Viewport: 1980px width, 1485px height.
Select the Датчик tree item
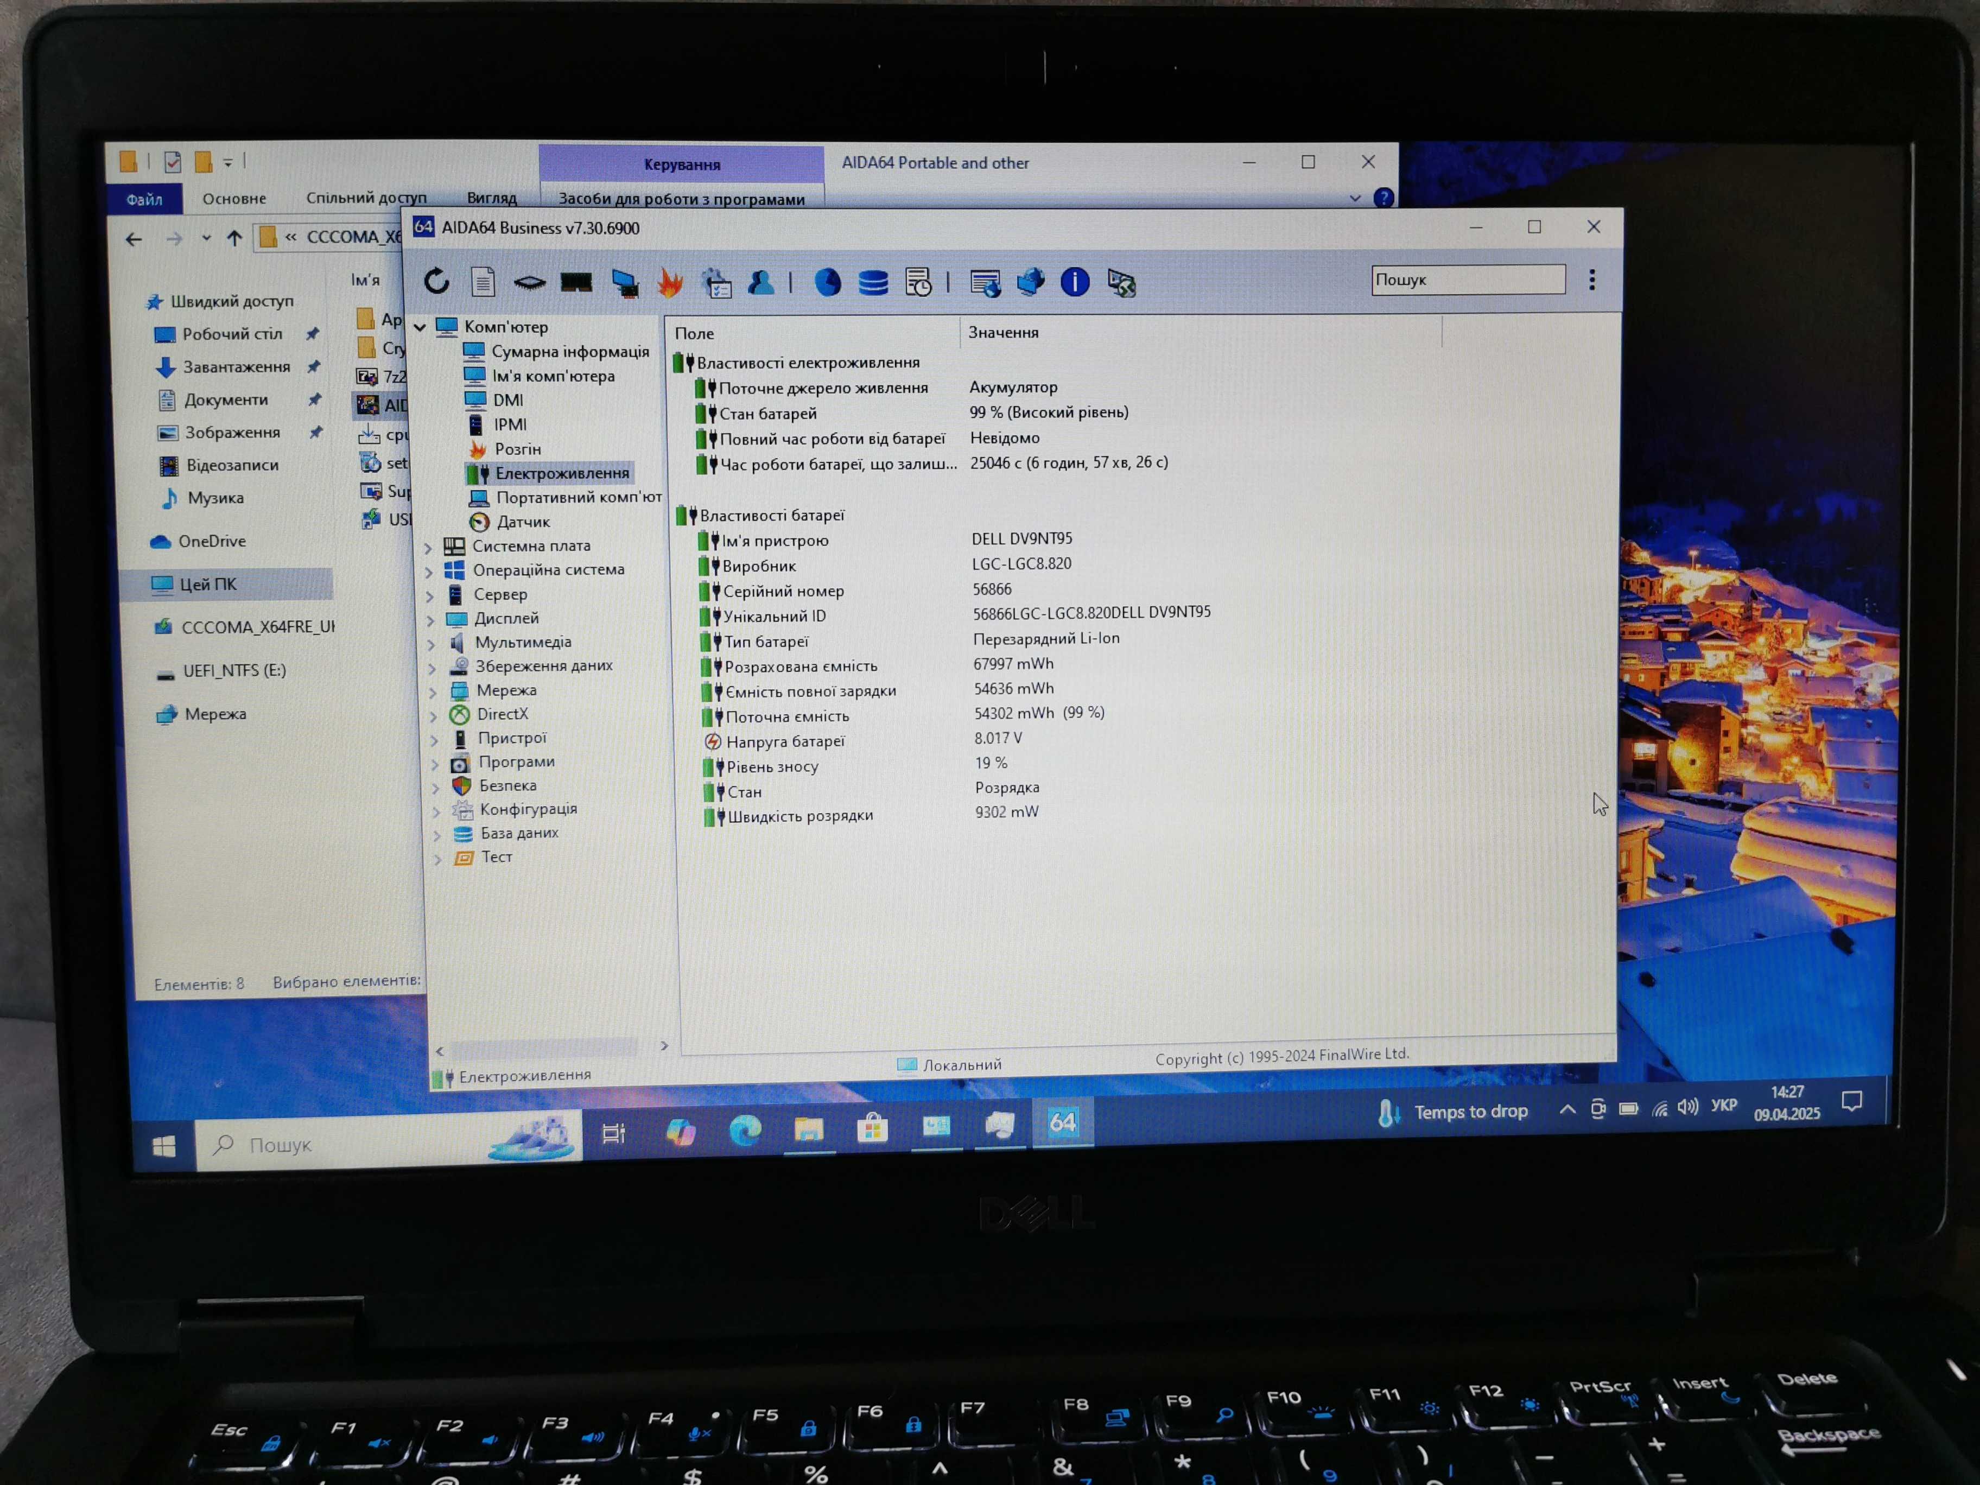[523, 521]
